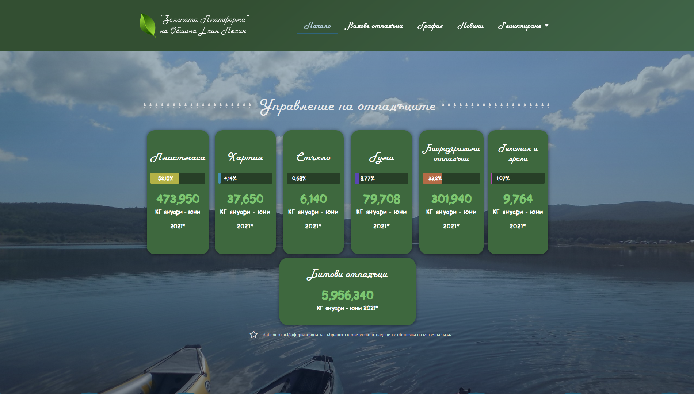Click the purple 8.77% tires progress bar

[x=357, y=178]
